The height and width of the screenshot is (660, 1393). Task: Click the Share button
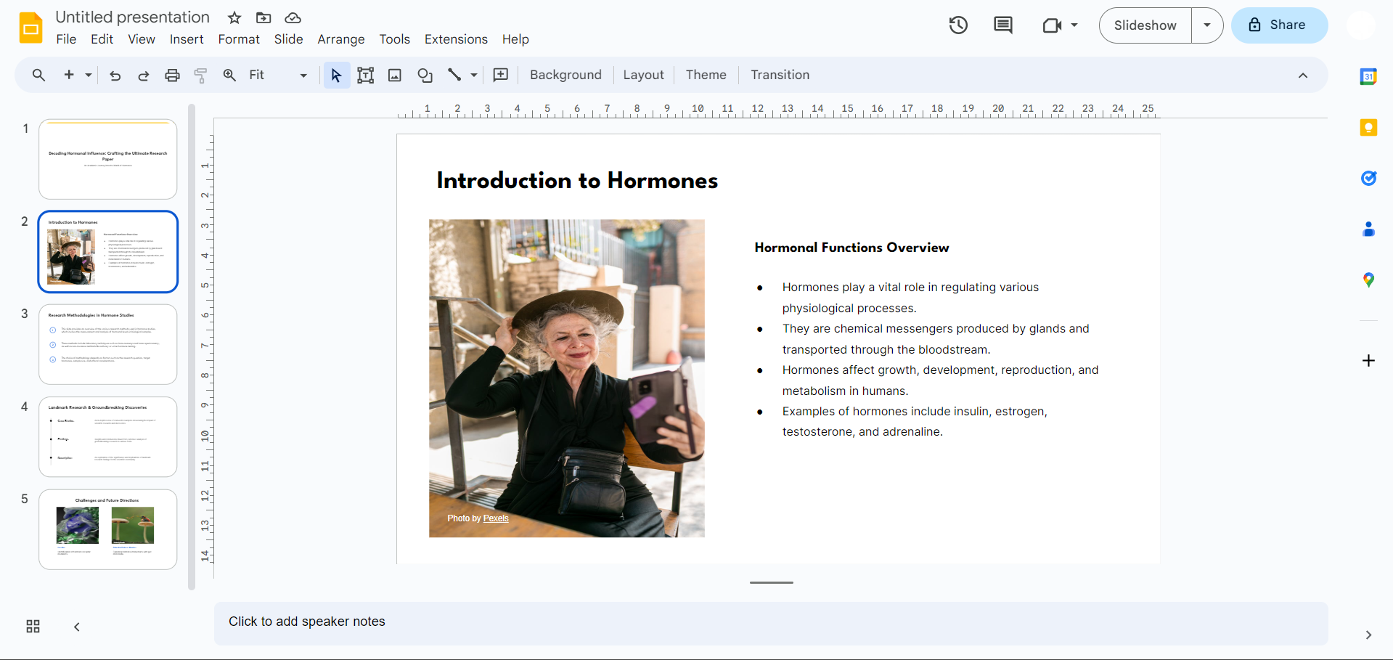[x=1279, y=25]
